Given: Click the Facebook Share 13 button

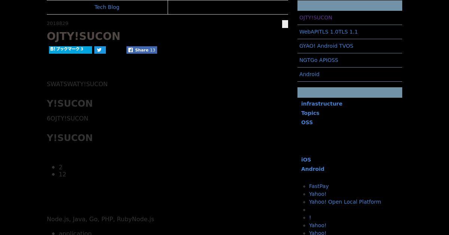Looking at the screenshot, I should tap(142, 50).
